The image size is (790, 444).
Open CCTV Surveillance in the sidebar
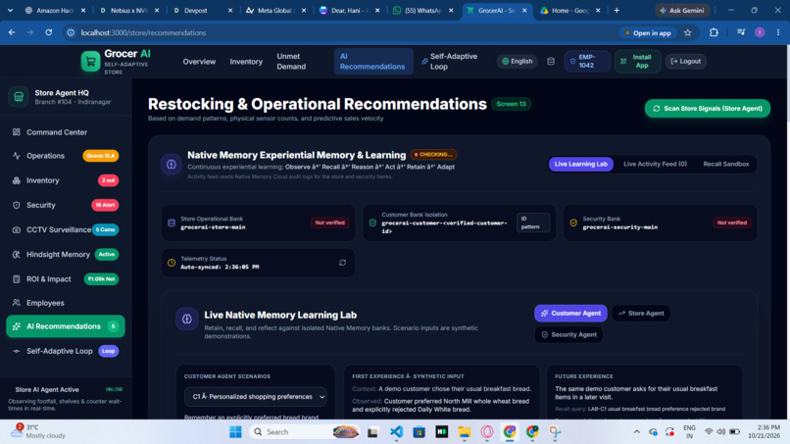[66, 229]
